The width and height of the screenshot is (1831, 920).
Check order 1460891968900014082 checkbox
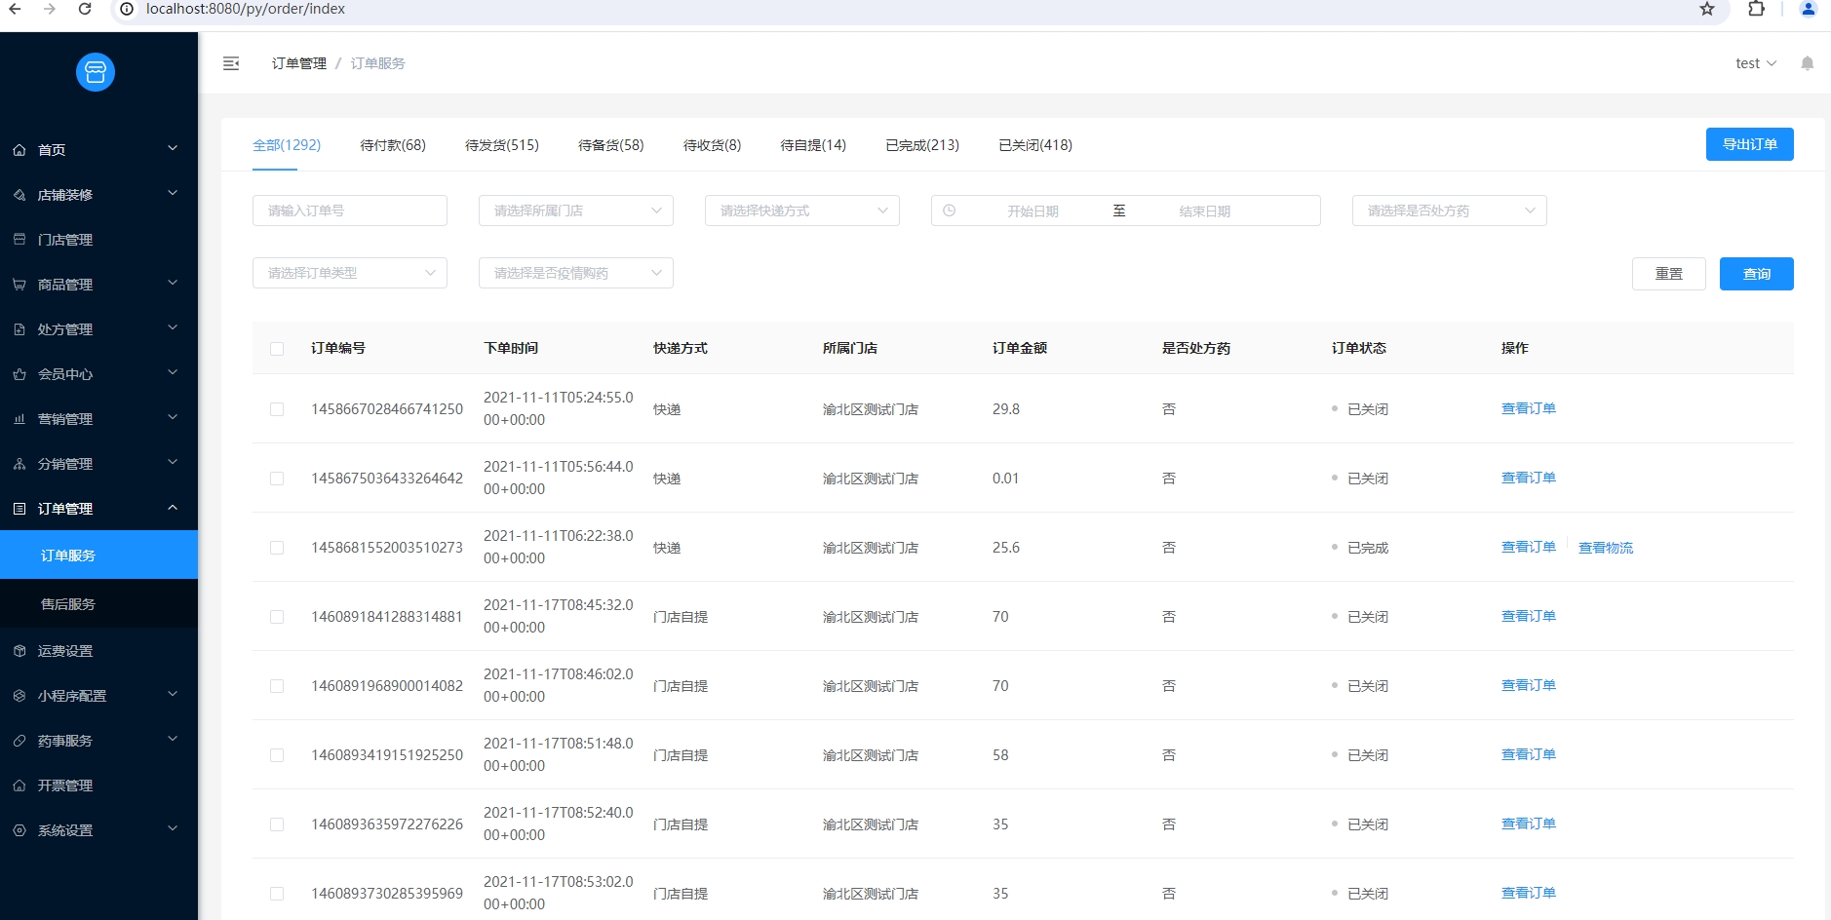point(277,686)
